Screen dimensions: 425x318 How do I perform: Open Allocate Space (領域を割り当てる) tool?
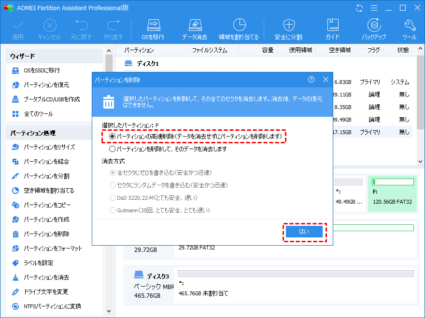tap(239, 29)
